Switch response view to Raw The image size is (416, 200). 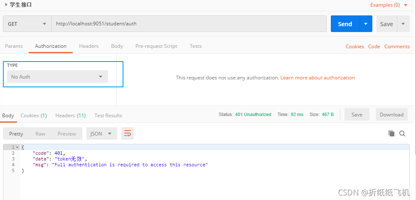pos(40,133)
